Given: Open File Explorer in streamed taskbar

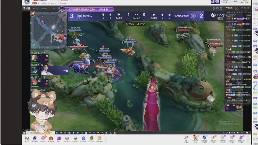Looking at the screenshot, I should (61, 133).
